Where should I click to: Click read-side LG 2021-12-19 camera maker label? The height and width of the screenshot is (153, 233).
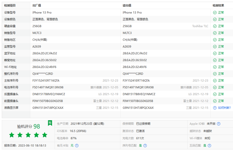tap(198, 94)
